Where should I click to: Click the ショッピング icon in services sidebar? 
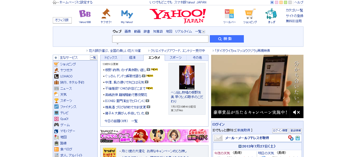point(56,64)
